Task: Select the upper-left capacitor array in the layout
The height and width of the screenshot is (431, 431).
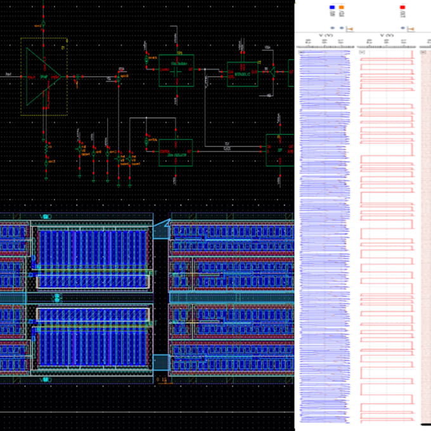Action: click(93, 249)
